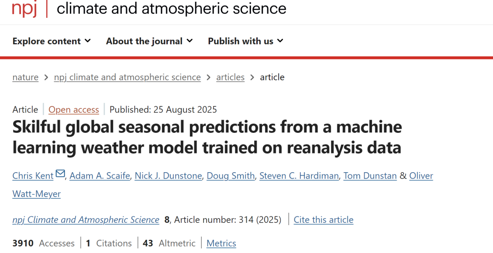This screenshot has width=493, height=253.
Task: Open npj climate and atmospheric science breadcrumb
Action: [127, 77]
